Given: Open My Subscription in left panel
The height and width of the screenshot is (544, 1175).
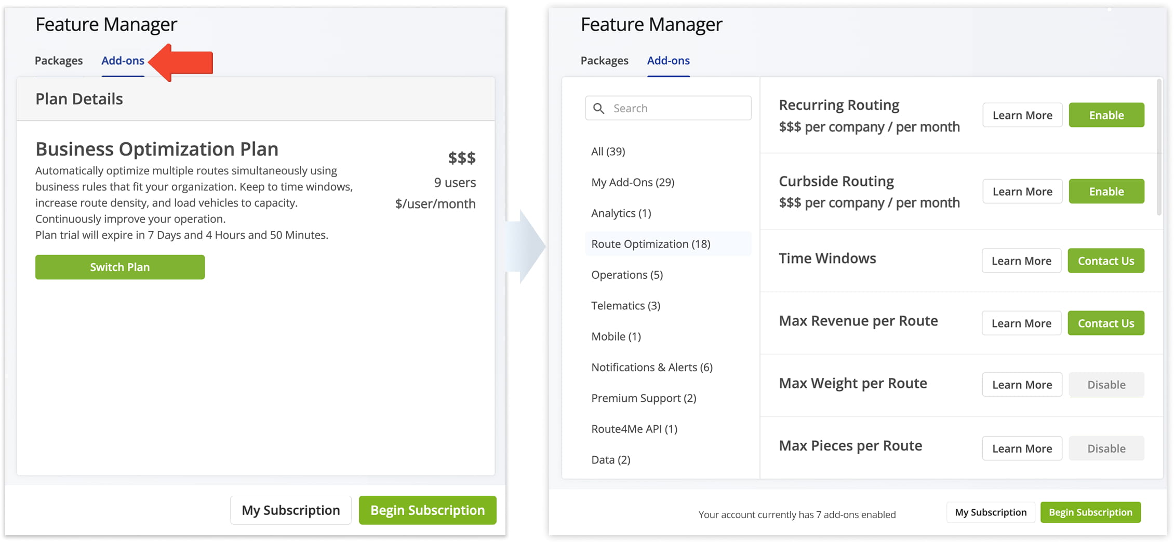Looking at the screenshot, I should (x=290, y=510).
